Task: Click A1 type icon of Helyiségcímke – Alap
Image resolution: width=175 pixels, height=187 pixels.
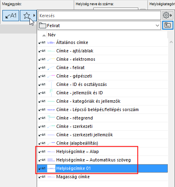Action: 42,151
